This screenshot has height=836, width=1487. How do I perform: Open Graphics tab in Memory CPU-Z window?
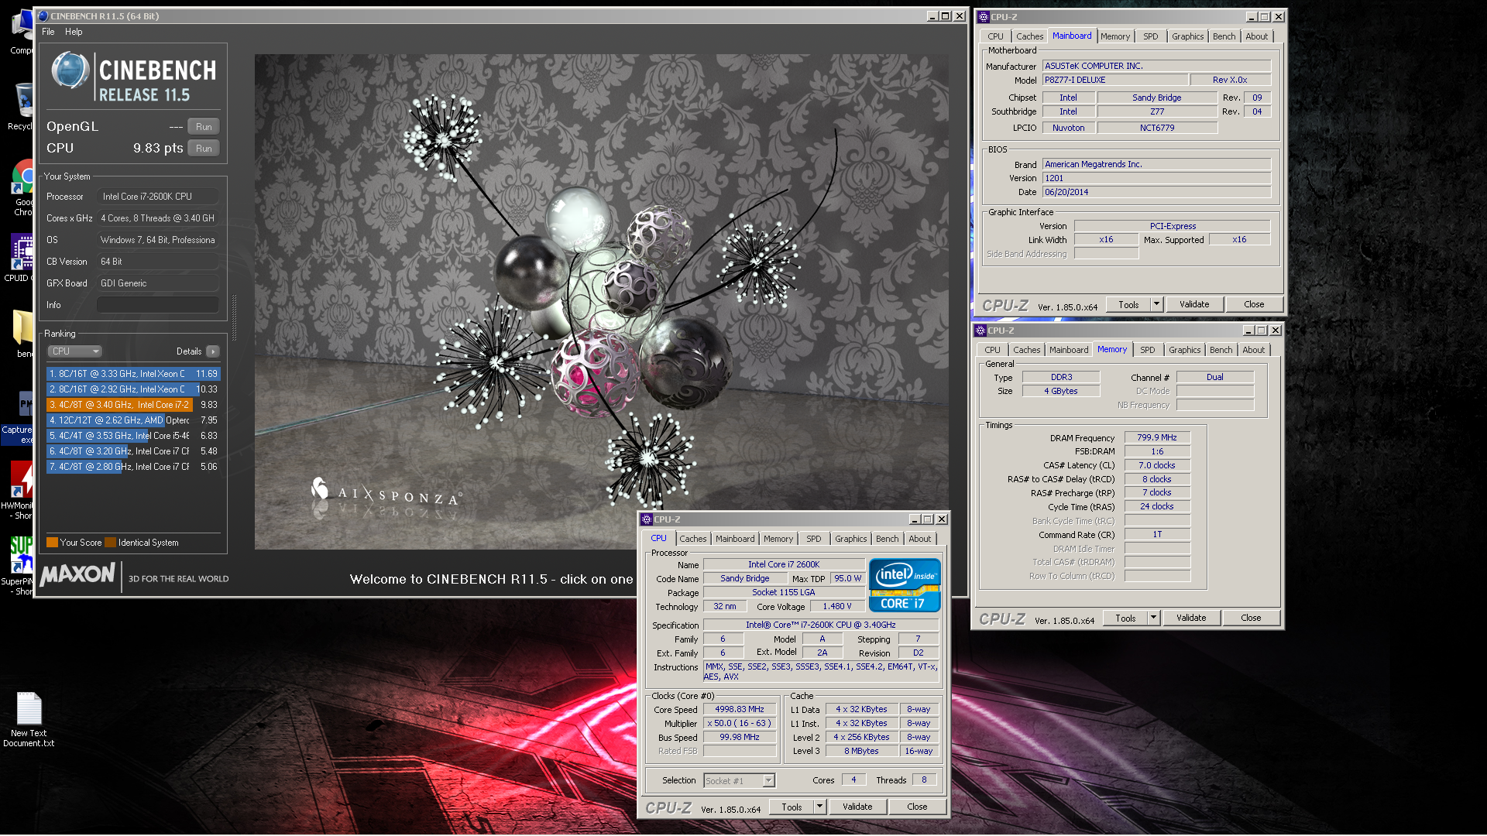tap(1184, 350)
